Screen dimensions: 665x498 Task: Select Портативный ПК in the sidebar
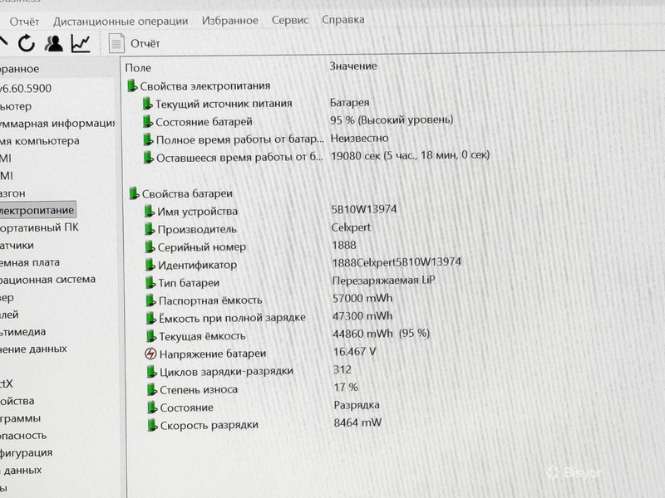(39, 227)
